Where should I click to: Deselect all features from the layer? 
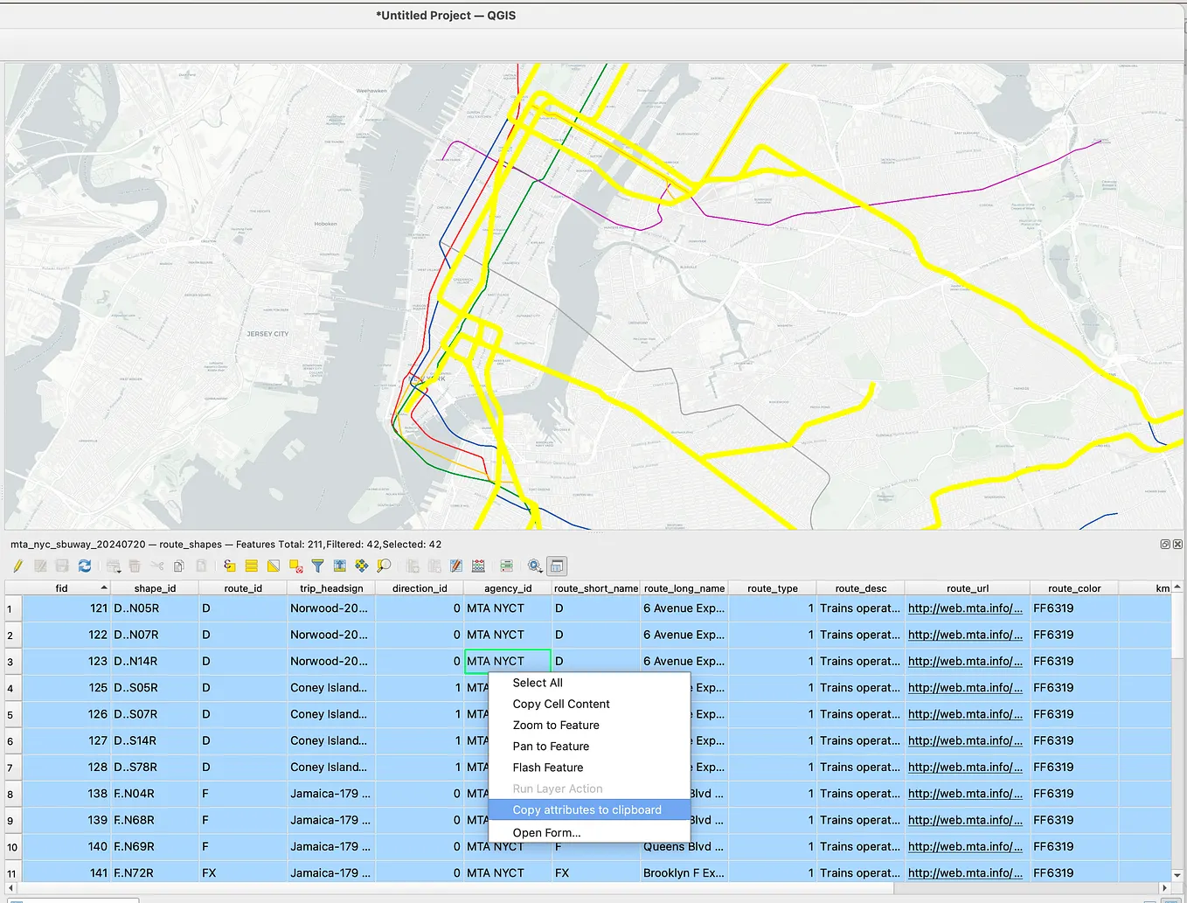(x=296, y=566)
